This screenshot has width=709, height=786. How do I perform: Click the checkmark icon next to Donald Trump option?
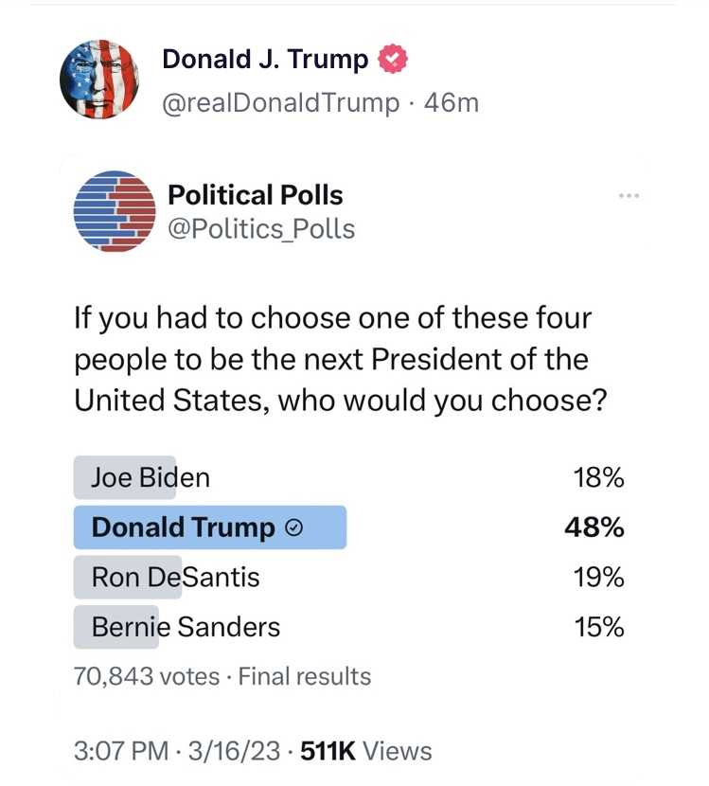tap(293, 528)
